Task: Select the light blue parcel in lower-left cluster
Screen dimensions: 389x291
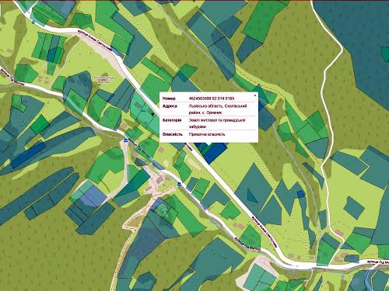Action: (93, 196)
